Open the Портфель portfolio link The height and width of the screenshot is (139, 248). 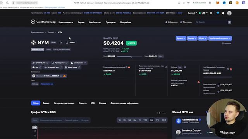[x=186, y=22]
